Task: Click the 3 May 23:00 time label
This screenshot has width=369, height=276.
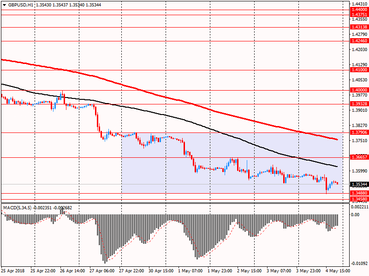Action: [x=308, y=271]
